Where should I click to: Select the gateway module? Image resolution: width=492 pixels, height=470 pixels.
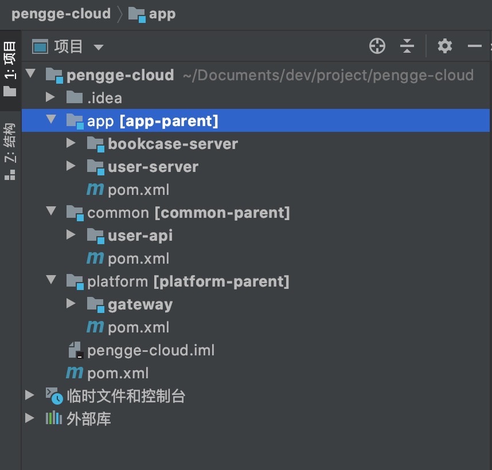140,304
